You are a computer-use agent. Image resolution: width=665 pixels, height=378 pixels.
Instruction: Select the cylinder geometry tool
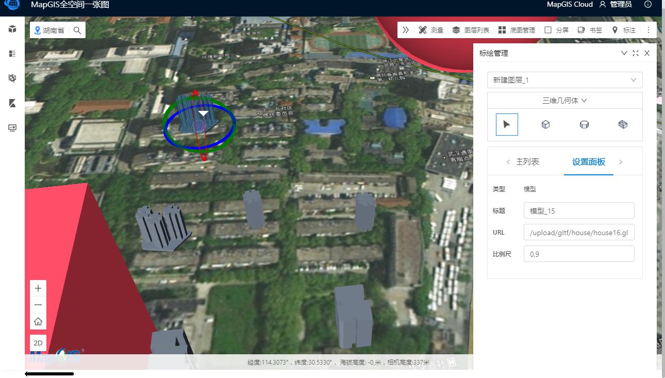pyautogui.click(x=584, y=124)
